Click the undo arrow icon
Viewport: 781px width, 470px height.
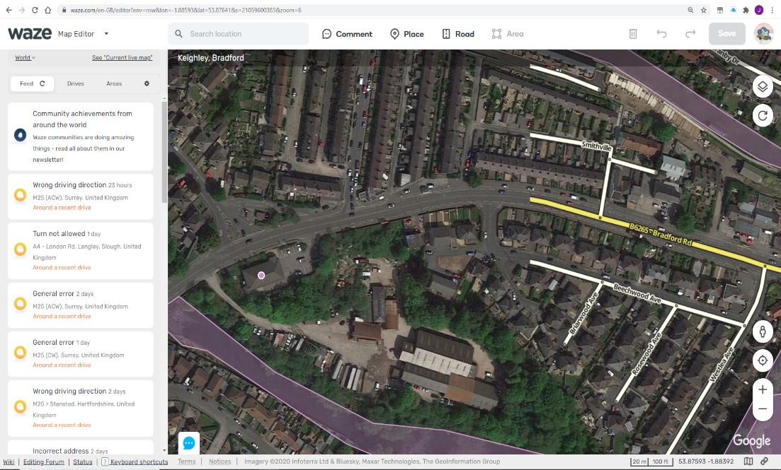[661, 34]
